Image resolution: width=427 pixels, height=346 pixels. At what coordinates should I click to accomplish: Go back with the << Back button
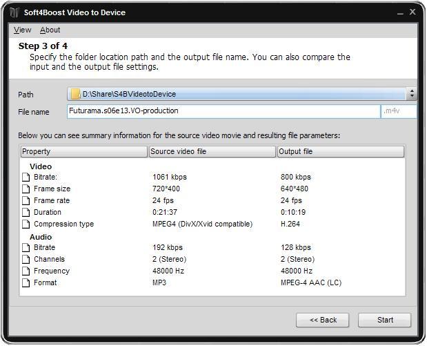click(x=323, y=320)
